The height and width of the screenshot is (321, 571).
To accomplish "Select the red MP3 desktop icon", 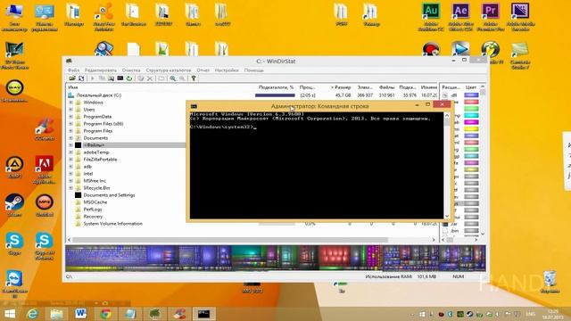I will click(x=45, y=205).
